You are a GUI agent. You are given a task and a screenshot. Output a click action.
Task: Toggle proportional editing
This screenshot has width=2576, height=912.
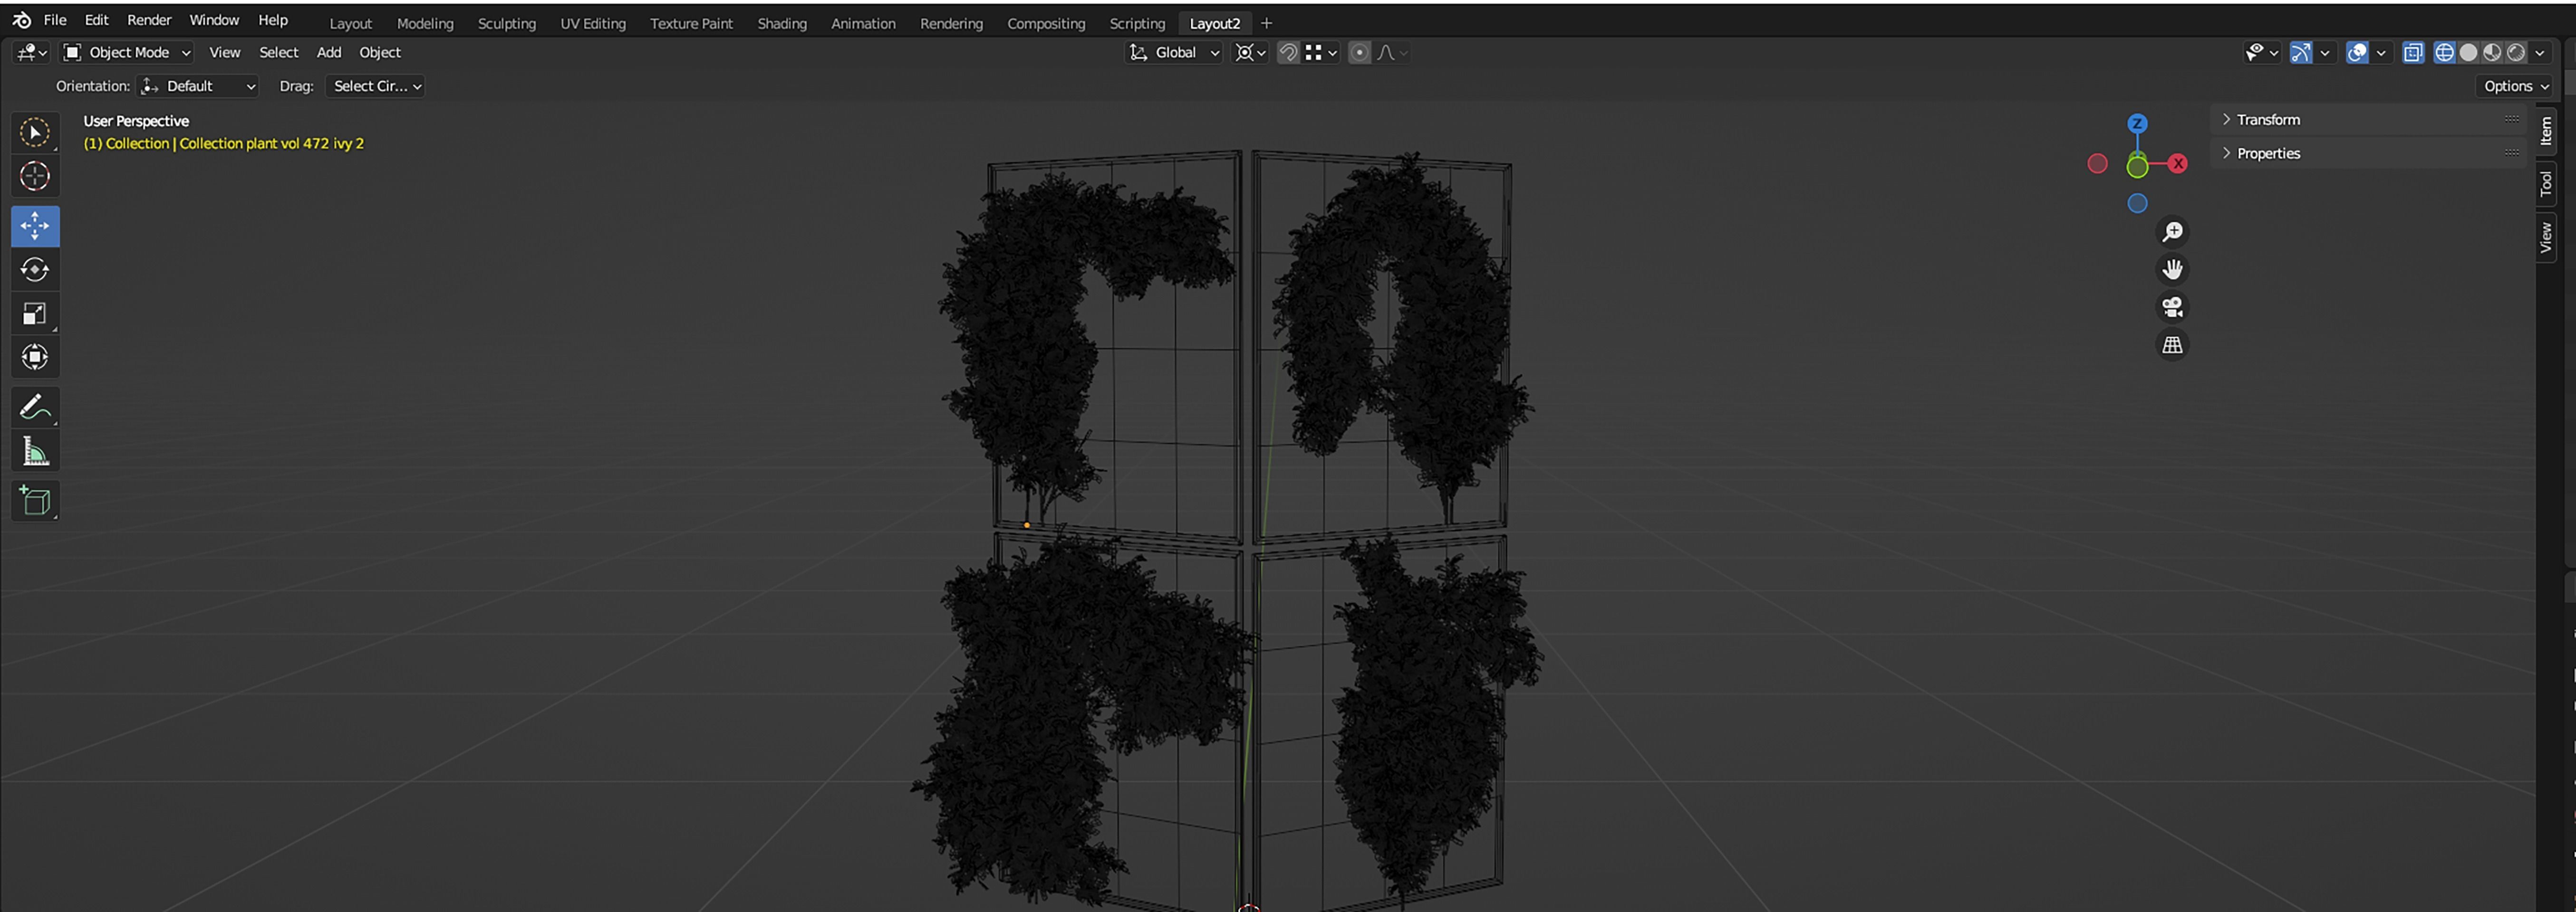1359,53
